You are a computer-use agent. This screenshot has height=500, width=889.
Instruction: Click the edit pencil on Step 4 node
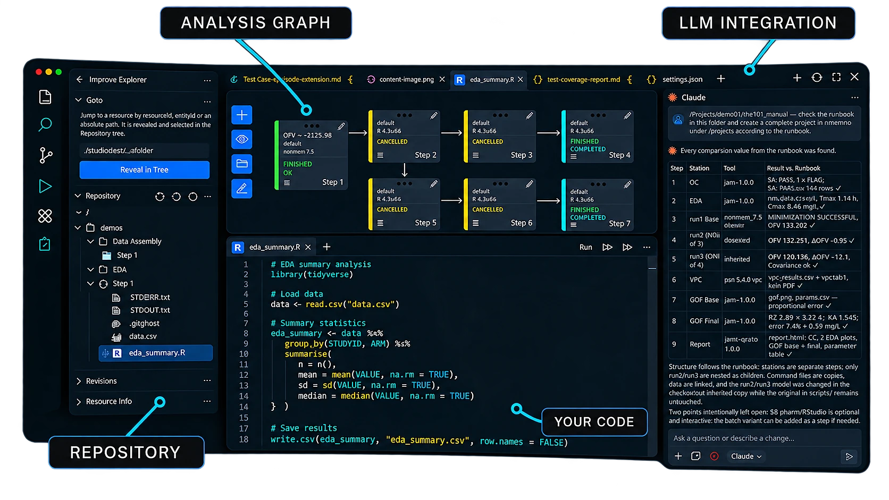627,115
